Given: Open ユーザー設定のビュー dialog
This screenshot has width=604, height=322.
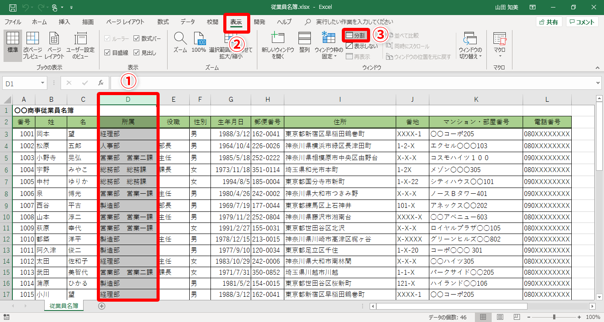Looking at the screenshot, I should click(x=80, y=45).
